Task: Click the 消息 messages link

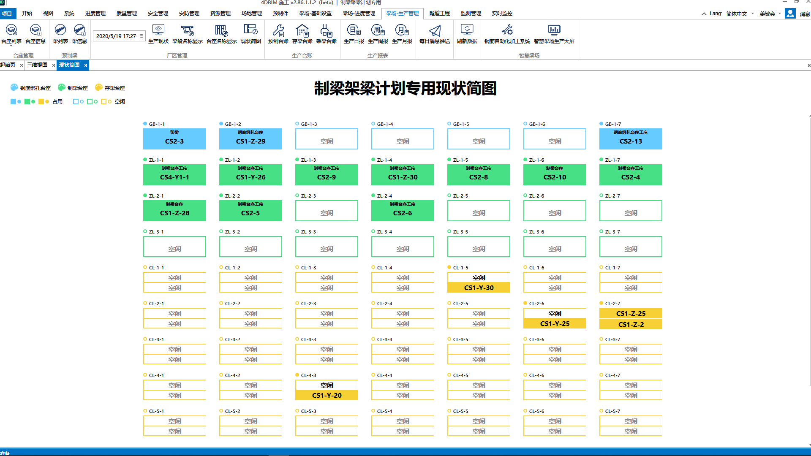Action: pos(805,14)
